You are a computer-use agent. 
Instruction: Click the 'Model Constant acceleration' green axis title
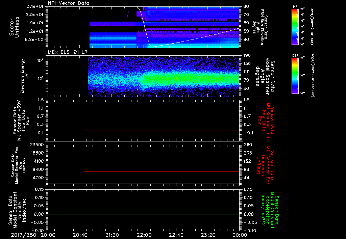point(270,210)
